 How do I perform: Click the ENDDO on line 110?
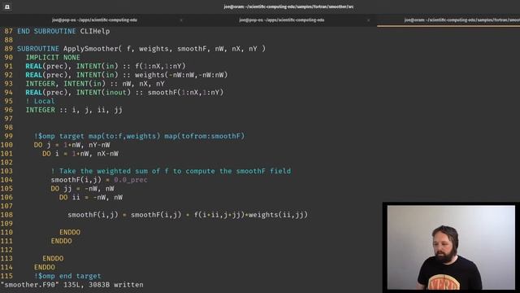click(70, 232)
